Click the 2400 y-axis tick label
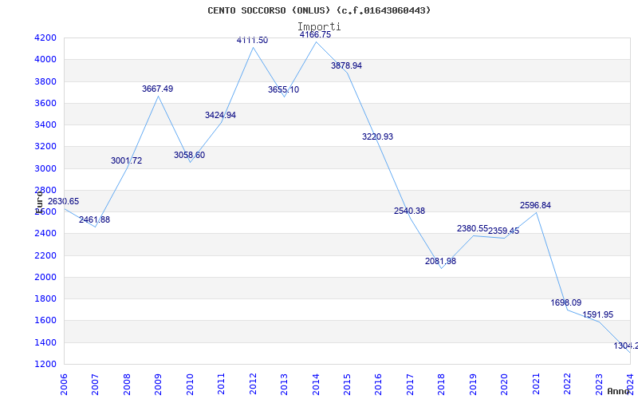The height and width of the screenshot is (399, 638). pos(45,233)
